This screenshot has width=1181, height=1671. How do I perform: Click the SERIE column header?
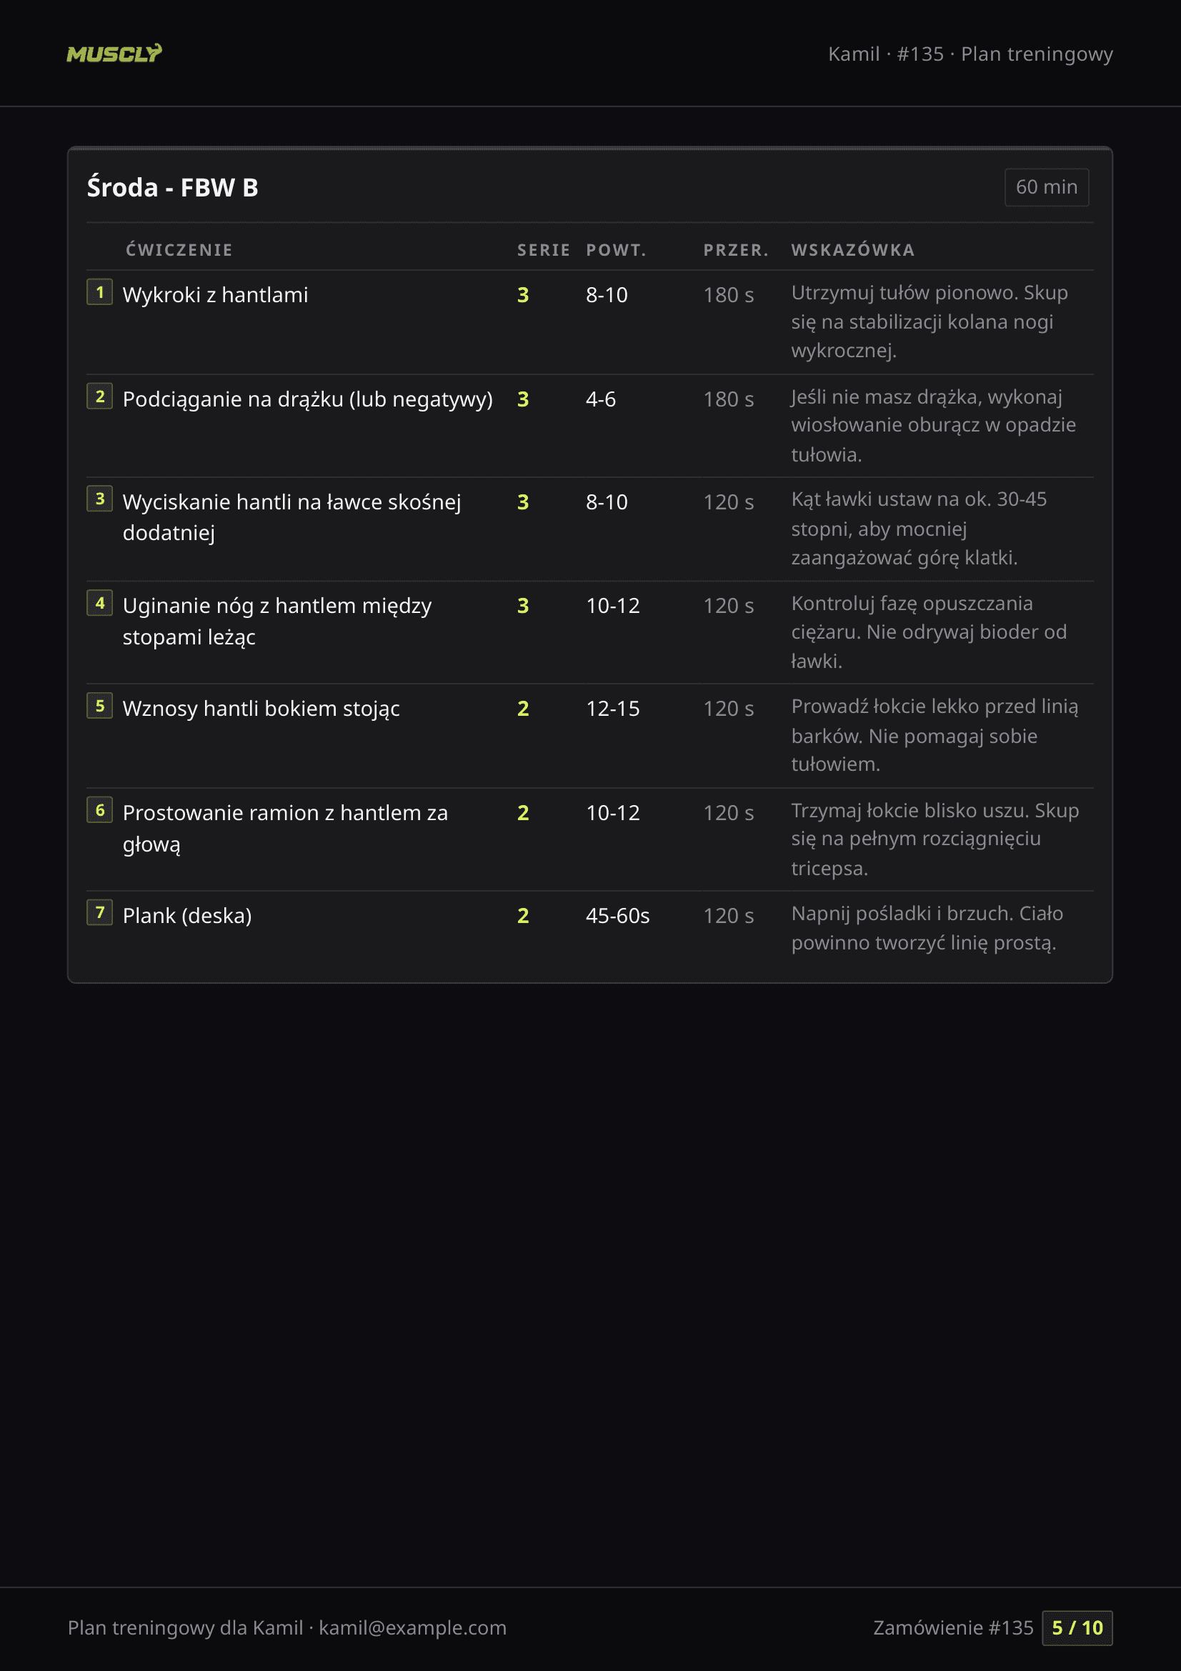pyautogui.click(x=543, y=250)
